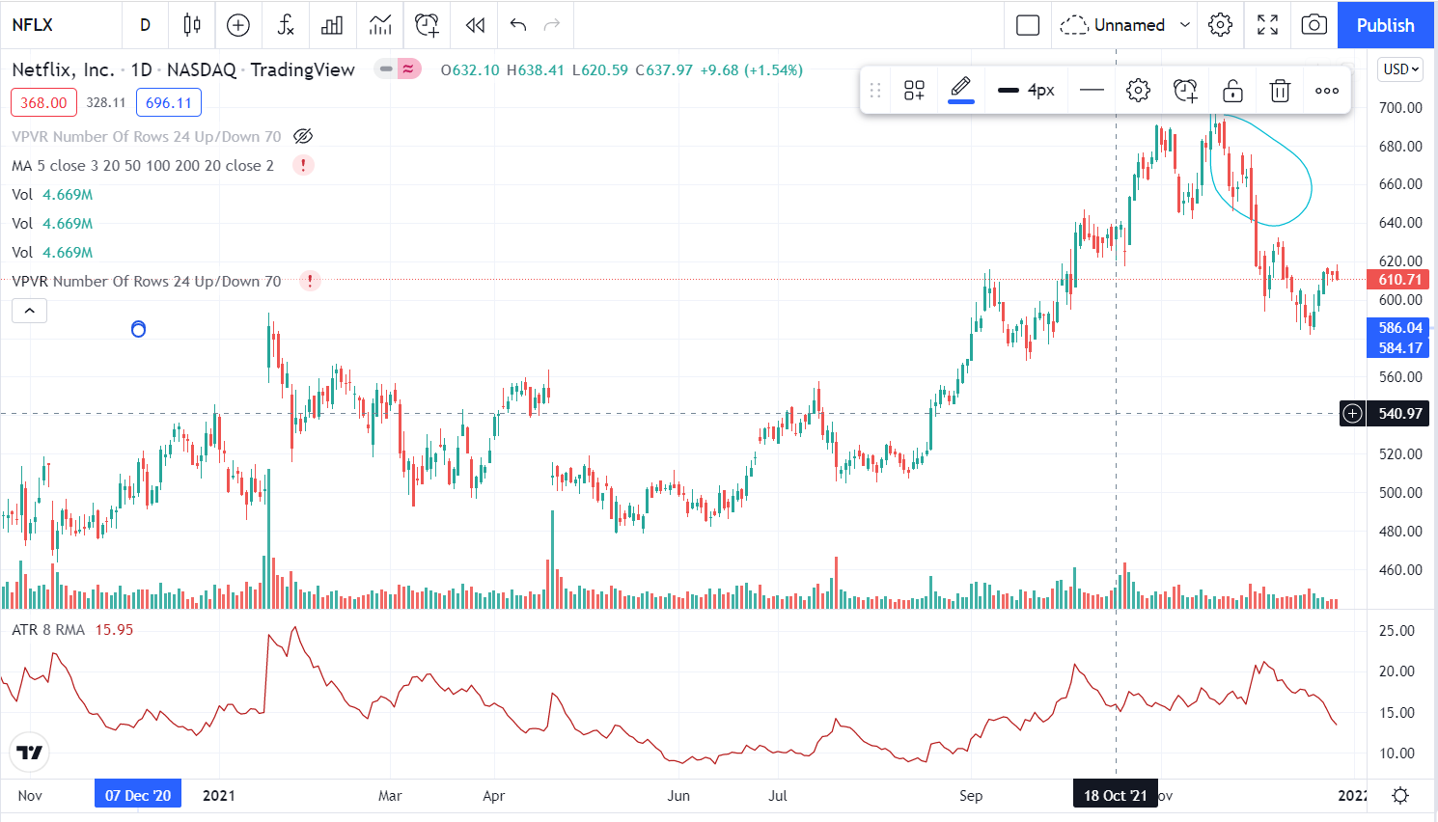
Task: Show the second VPVR error warning
Action: (310, 281)
